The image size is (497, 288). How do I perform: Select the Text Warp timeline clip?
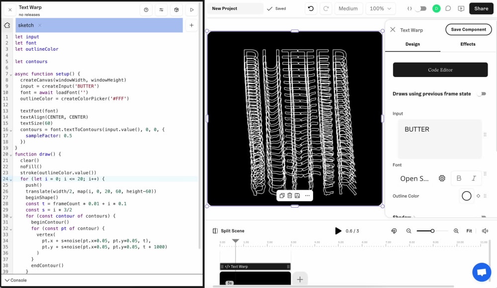pos(255,267)
